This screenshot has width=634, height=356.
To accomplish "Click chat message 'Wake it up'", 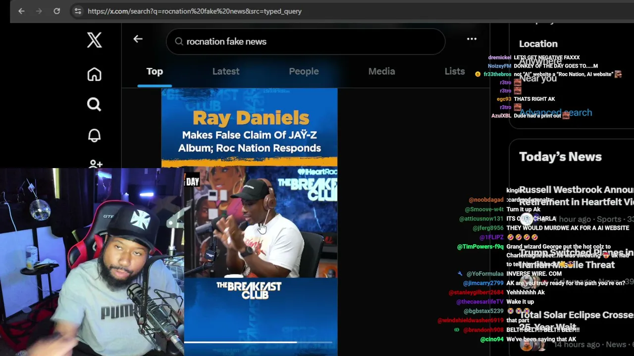I will (520, 302).
